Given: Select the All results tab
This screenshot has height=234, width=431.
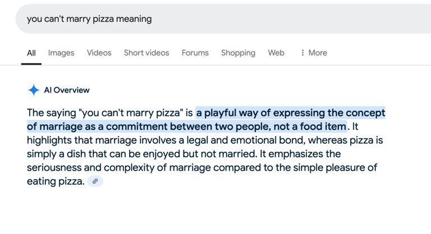Looking at the screenshot, I should [x=31, y=53].
